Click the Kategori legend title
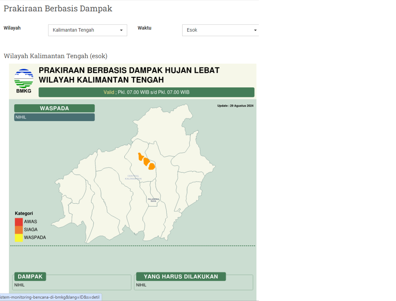 tap(24, 213)
